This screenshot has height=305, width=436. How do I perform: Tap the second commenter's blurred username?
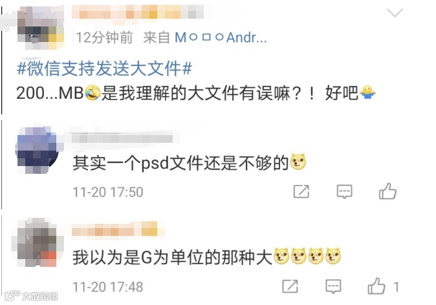[121, 138]
